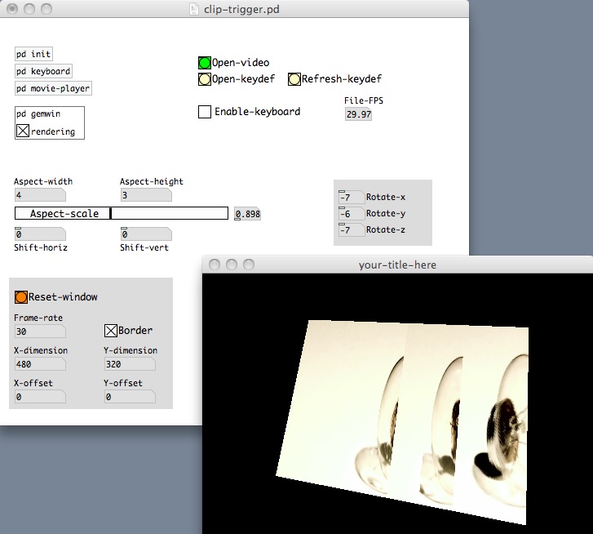Screen dimensions: 593x534
Task: Select the Aspect-width number box
Action: [40, 195]
